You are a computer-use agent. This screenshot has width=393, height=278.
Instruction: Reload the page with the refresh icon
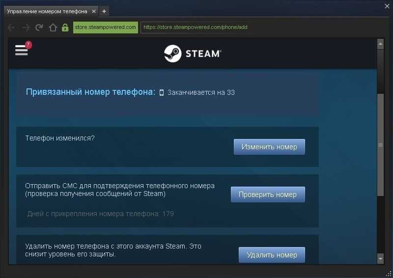(x=39, y=27)
